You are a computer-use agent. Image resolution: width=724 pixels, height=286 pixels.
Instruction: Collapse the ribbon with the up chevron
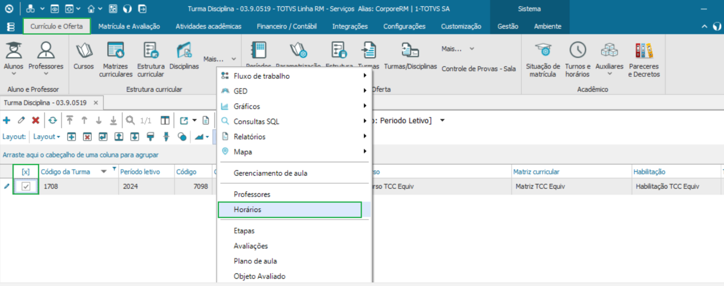[x=704, y=26]
